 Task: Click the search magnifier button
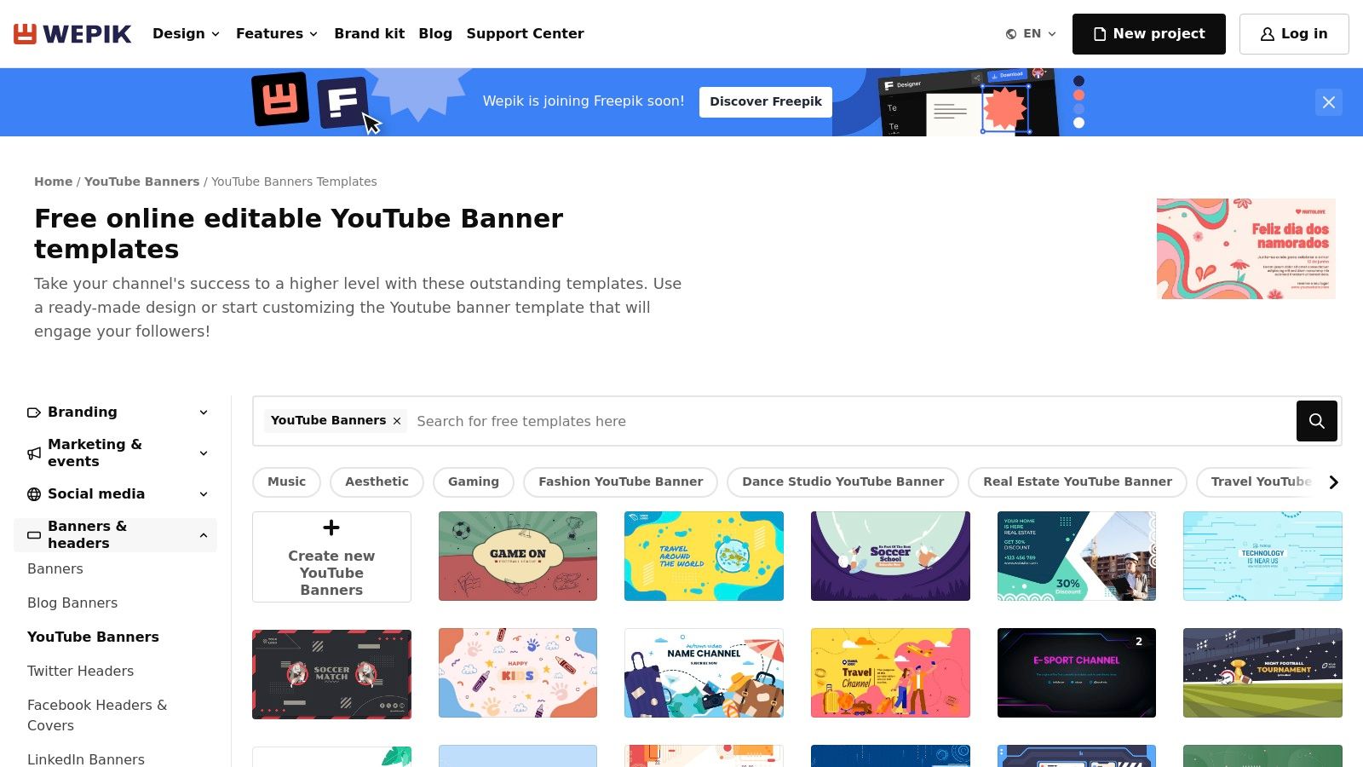click(x=1316, y=421)
